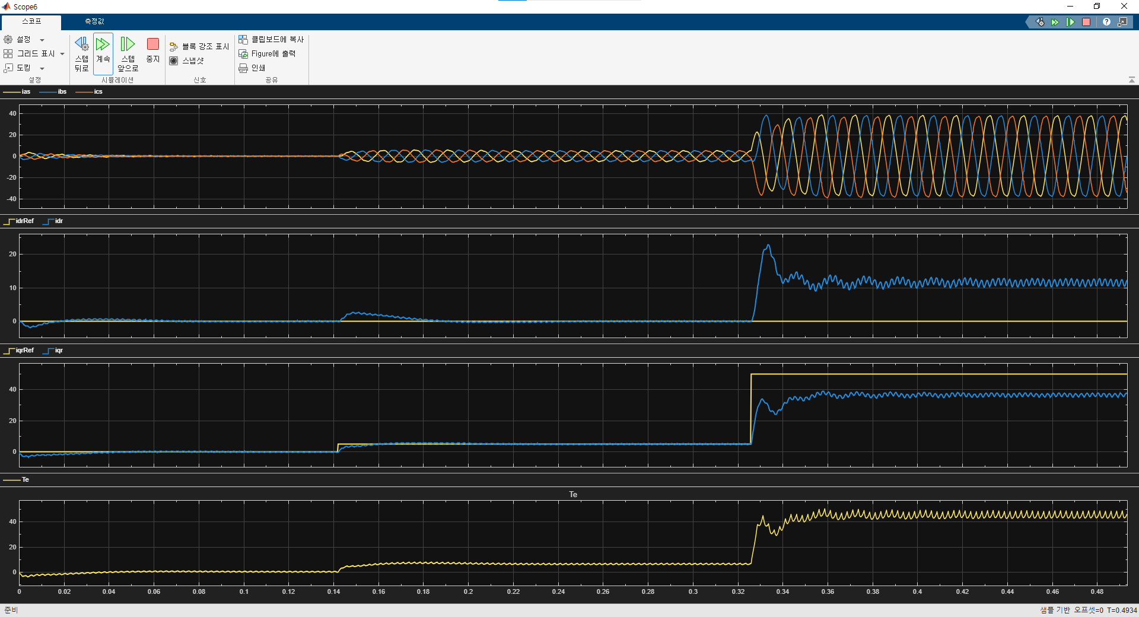
Task: Click 오프셋=0 in the status bar
Action: [1089, 610]
